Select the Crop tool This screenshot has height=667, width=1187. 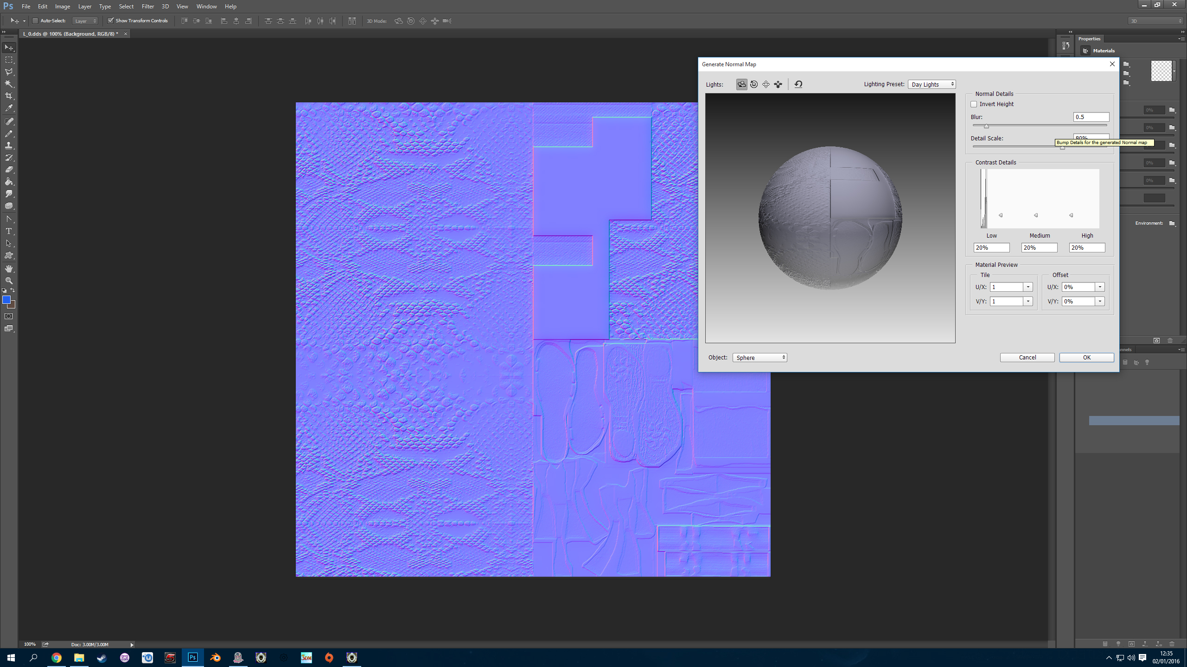point(9,96)
